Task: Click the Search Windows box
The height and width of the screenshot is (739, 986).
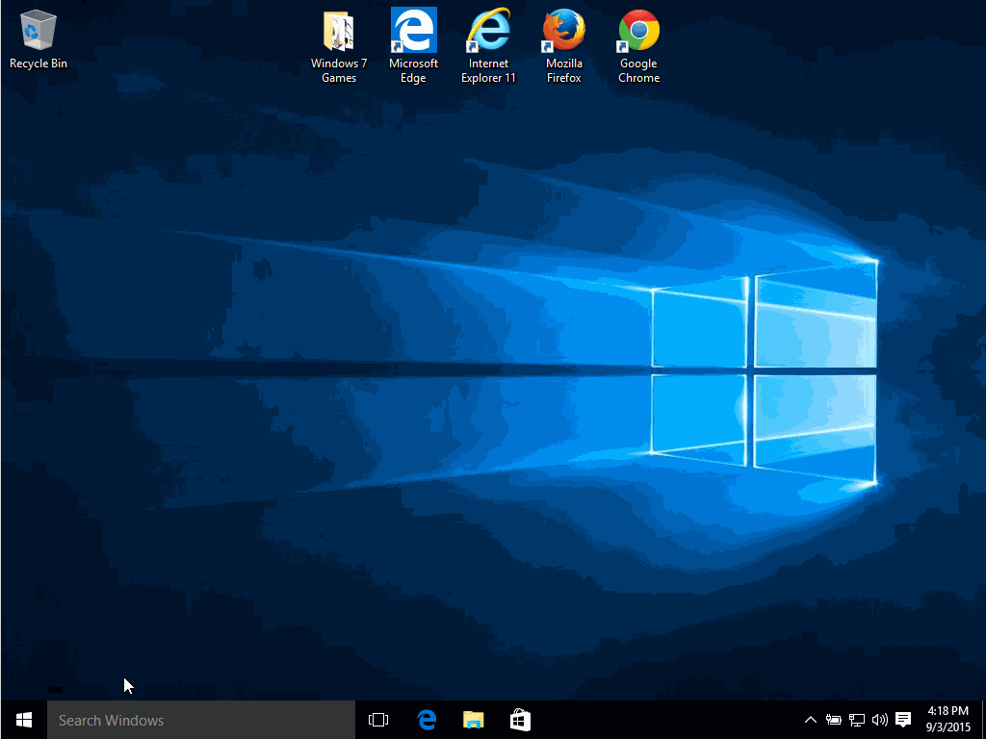Action: pos(201,720)
